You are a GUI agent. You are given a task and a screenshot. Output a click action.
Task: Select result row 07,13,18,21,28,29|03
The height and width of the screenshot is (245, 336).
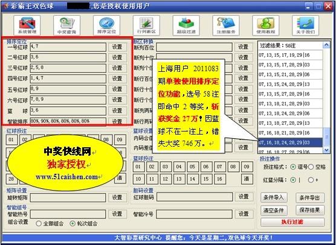(290, 104)
